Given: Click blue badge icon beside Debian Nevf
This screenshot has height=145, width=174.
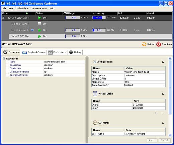Looking at the screenshot, I should coord(32,30).
